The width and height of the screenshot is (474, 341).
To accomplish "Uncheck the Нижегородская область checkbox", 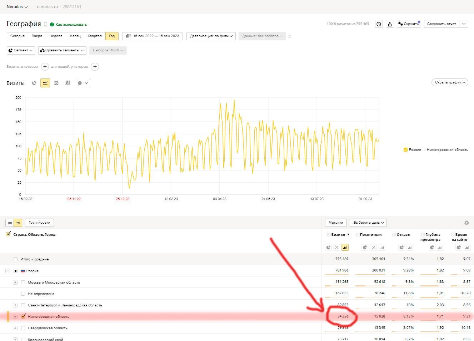I will pyautogui.click(x=24, y=316).
